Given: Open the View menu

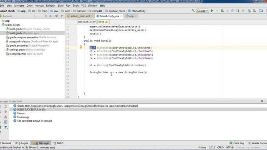Looking at the screenshot, I should point(9,5).
